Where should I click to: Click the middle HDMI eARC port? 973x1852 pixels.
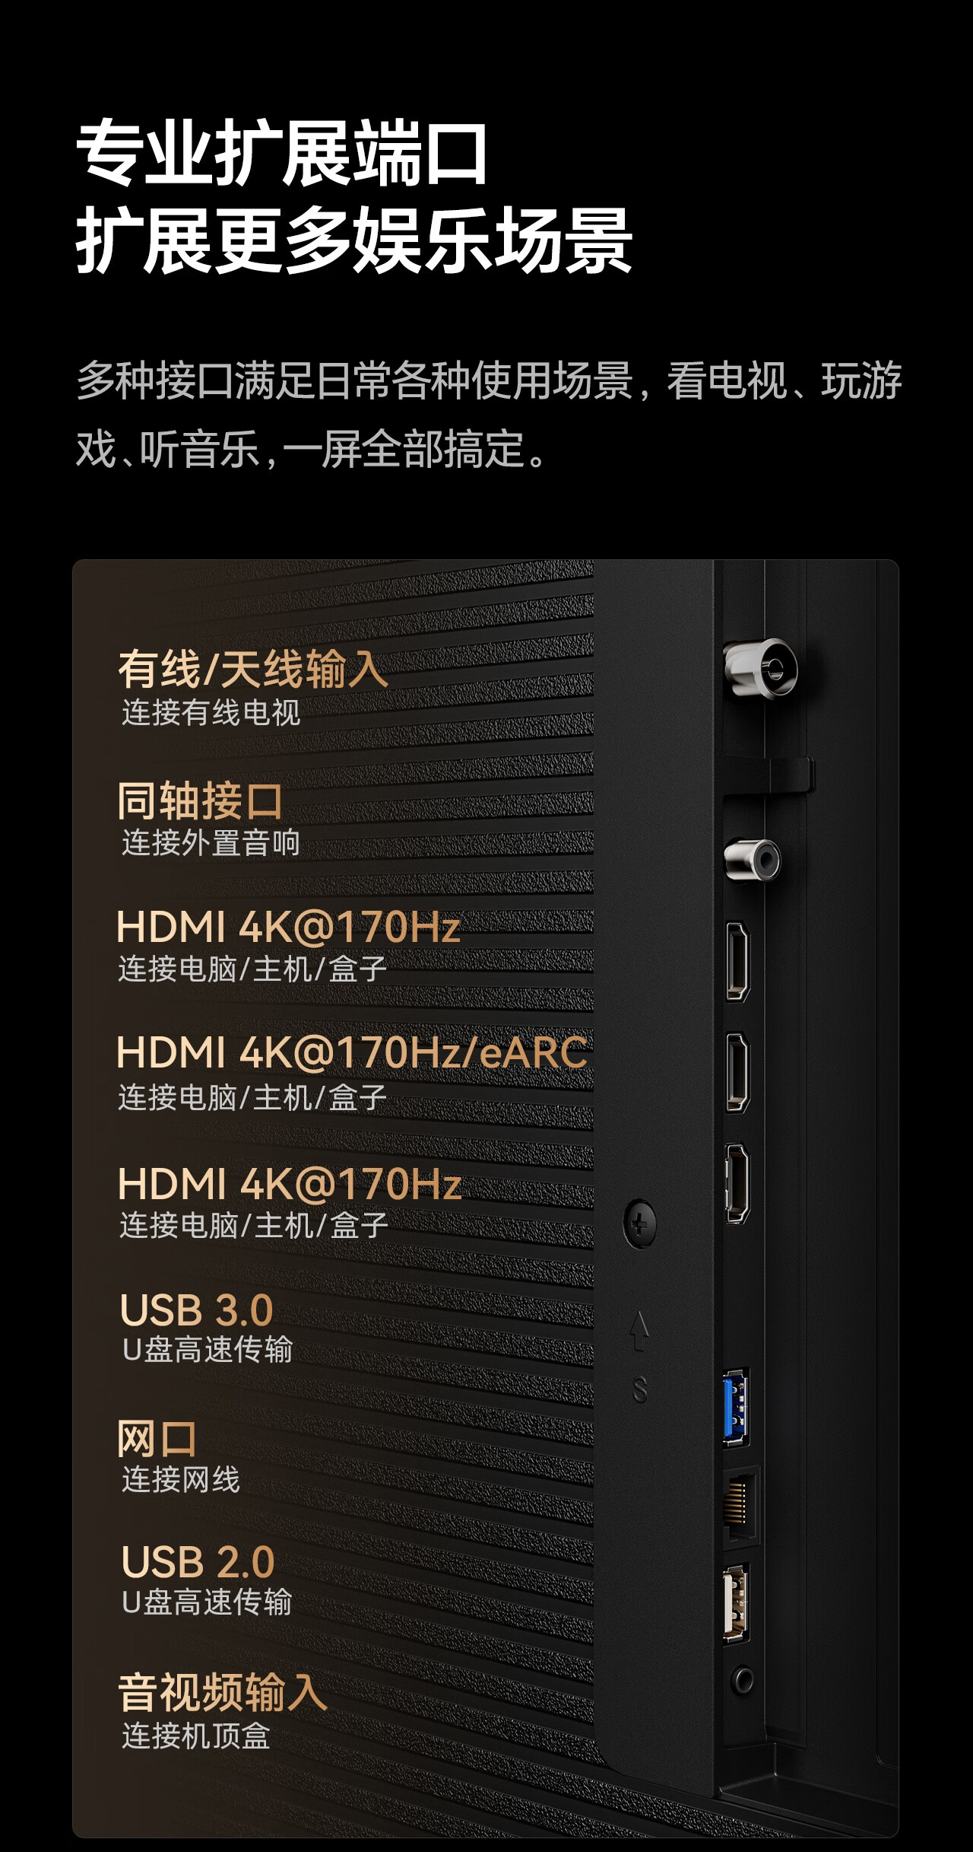tap(737, 1072)
